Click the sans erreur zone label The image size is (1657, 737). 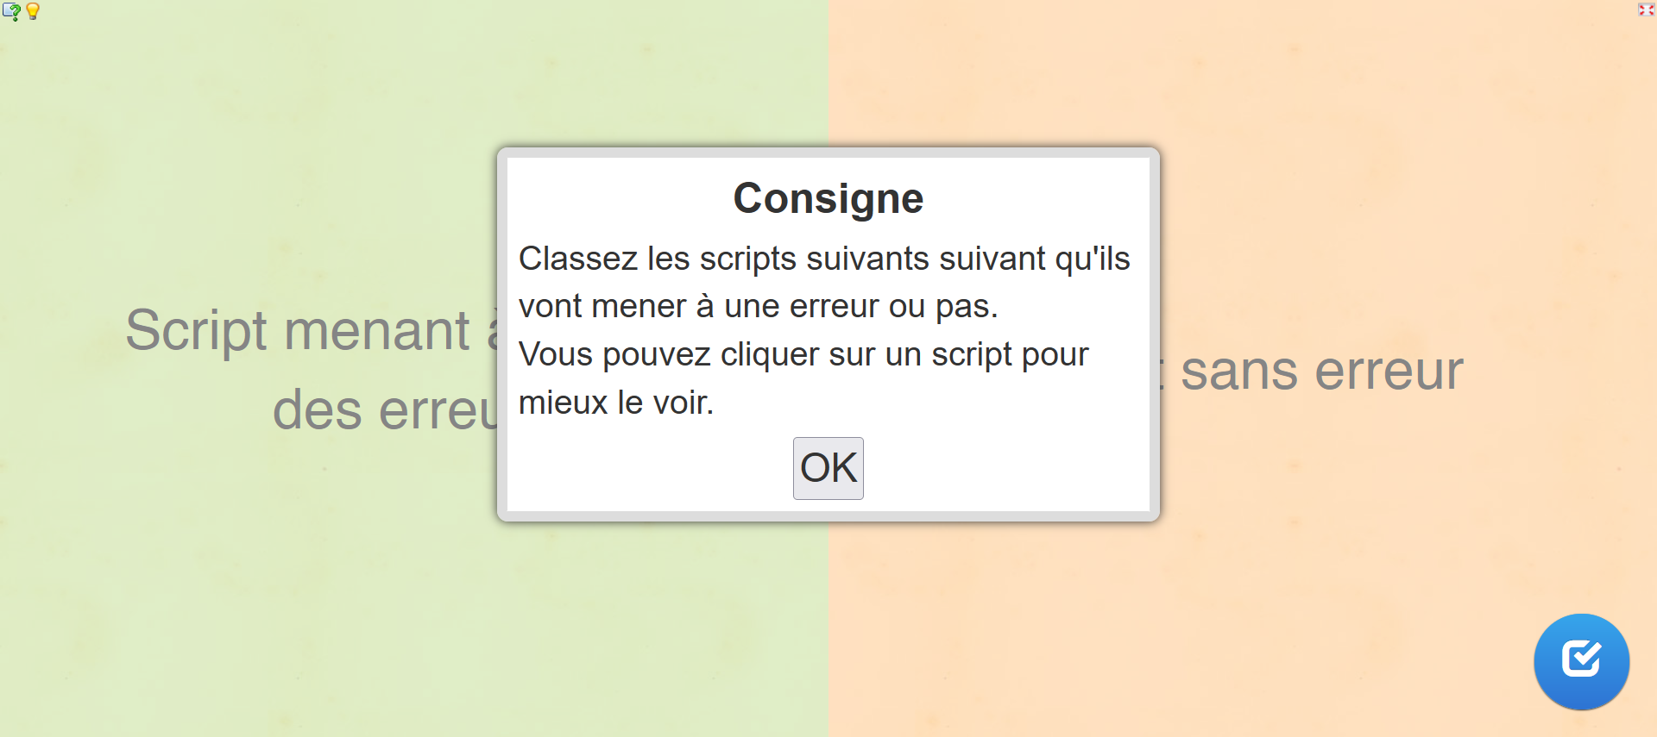click(x=1321, y=371)
